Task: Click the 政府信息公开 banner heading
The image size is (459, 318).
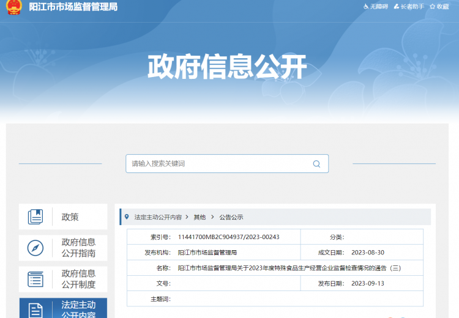Action: tap(227, 67)
